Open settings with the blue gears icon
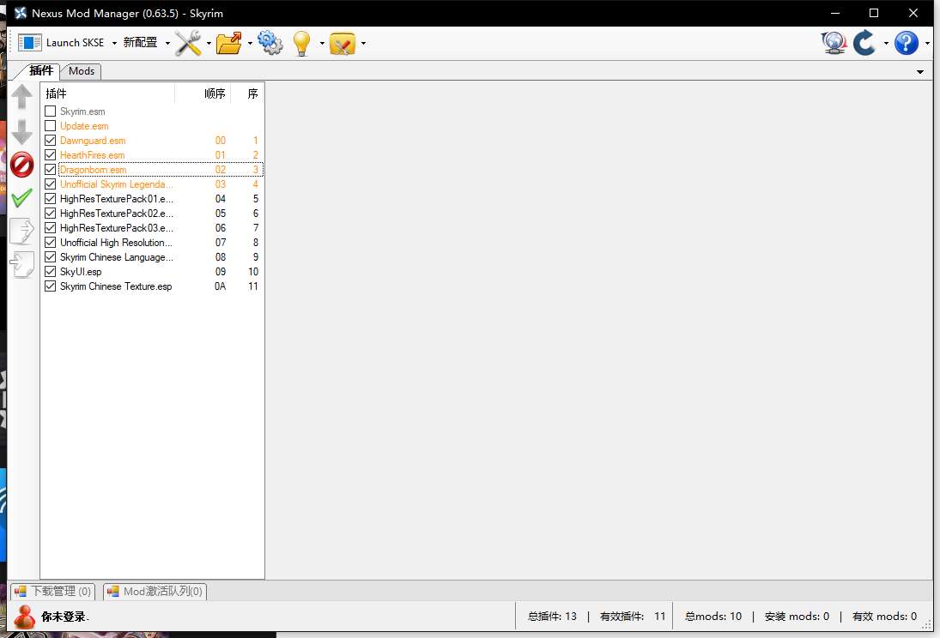 pos(270,43)
